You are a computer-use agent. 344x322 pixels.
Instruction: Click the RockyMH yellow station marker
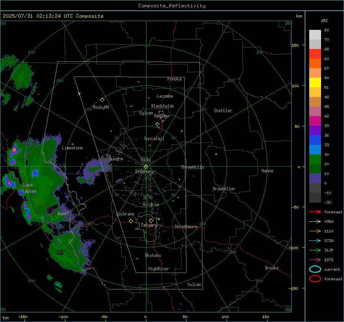pyautogui.click(x=102, y=100)
